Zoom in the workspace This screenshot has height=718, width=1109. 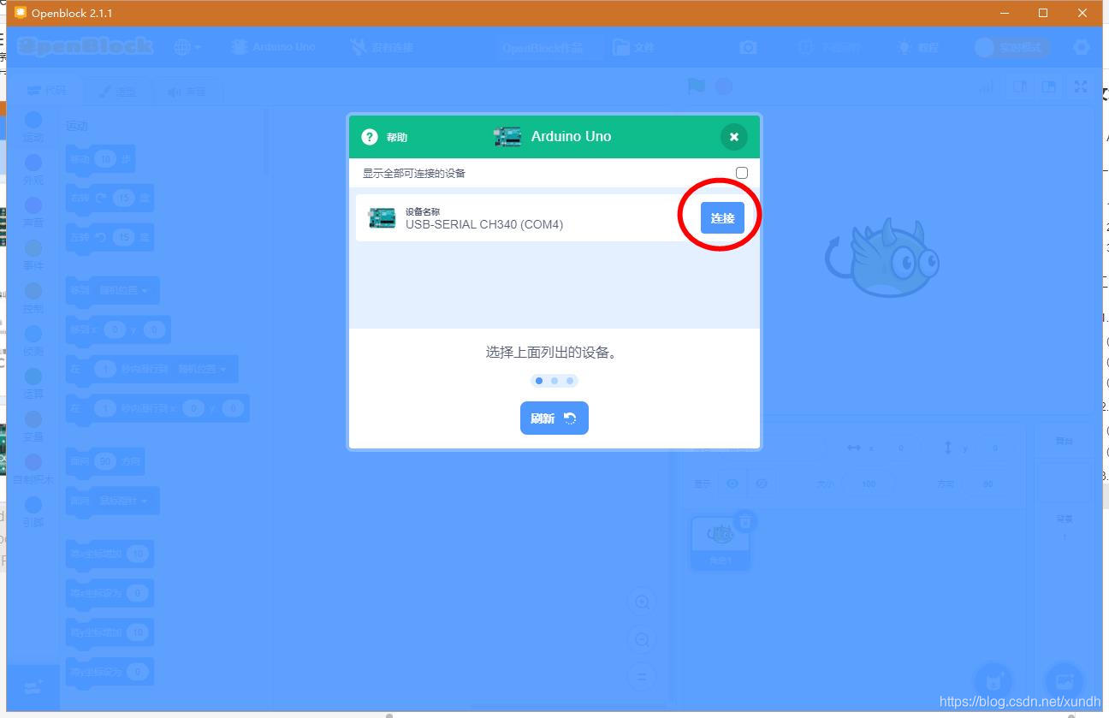[642, 602]
